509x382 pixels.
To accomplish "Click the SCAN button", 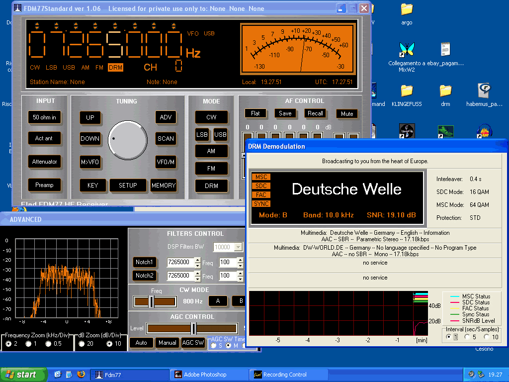I will coord(166,138).
